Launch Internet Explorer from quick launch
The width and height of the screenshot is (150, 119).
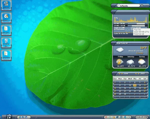coord(20,117)
